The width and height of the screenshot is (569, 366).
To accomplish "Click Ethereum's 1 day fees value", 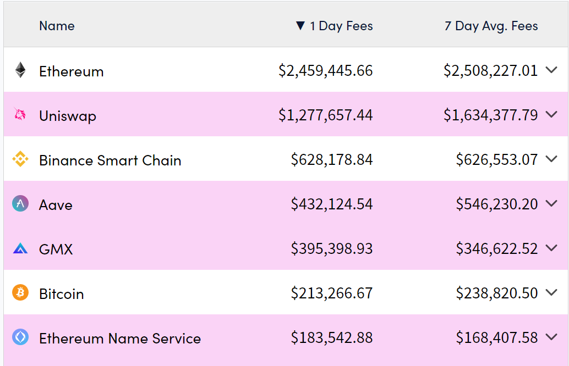I will click(x=325, y=71).
